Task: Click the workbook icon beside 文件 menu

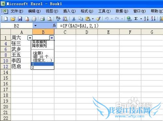Action: 5,11
